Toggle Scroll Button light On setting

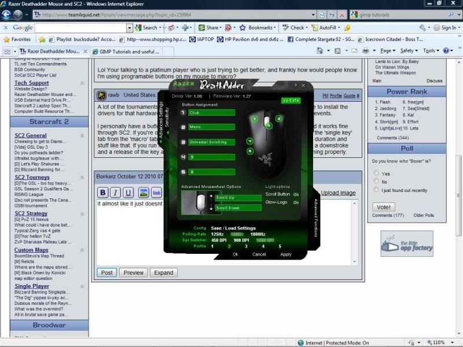click(296, 194)
